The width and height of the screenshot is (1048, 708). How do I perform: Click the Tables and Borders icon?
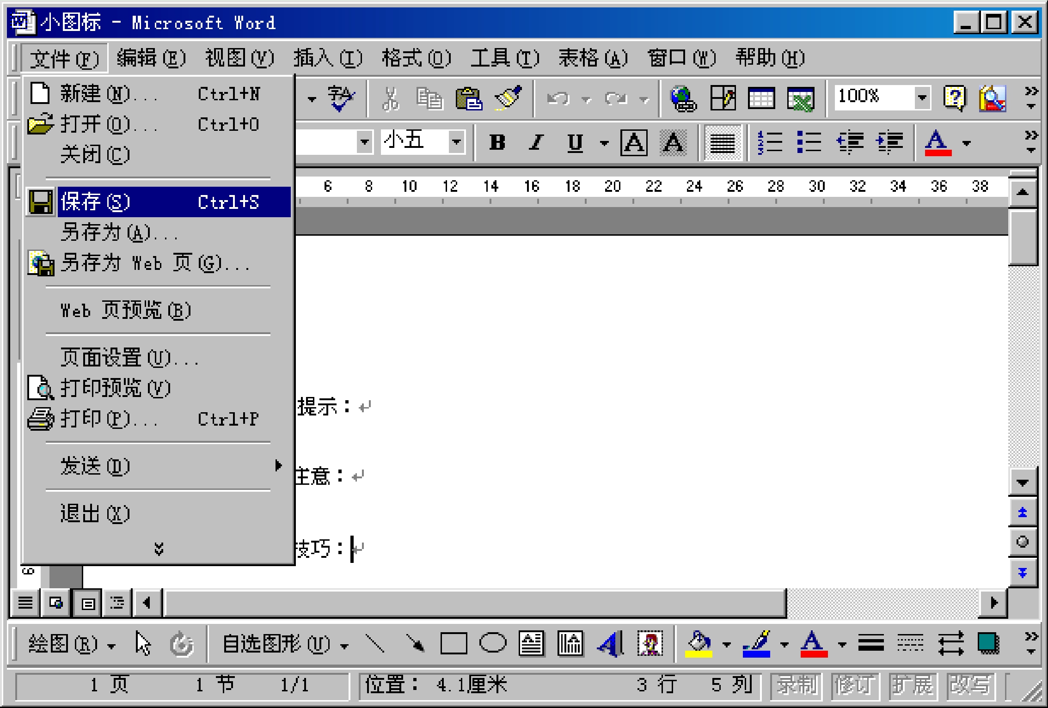tap(723, 98)
